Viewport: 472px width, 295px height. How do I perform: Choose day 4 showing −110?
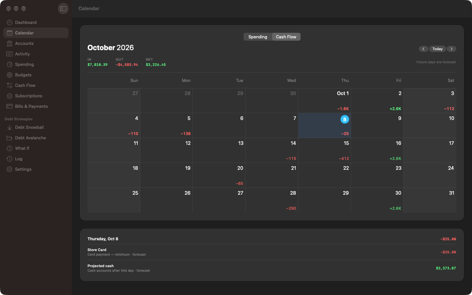coord(114,126)
